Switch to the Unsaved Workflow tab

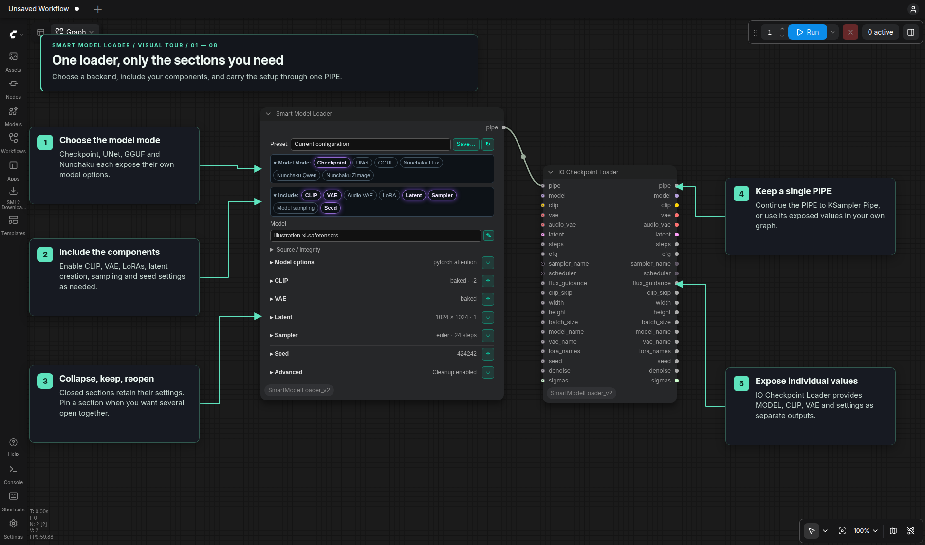tap(44, 9)
